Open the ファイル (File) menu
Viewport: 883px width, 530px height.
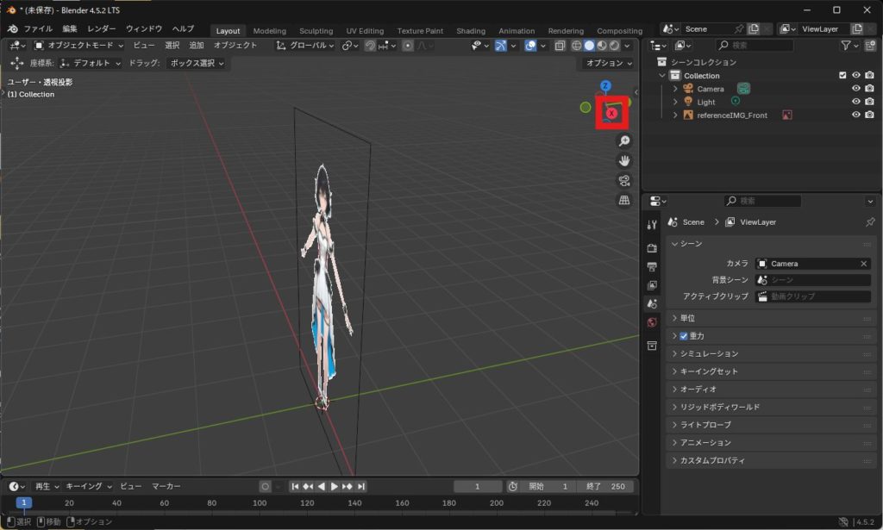pos(37,28)
